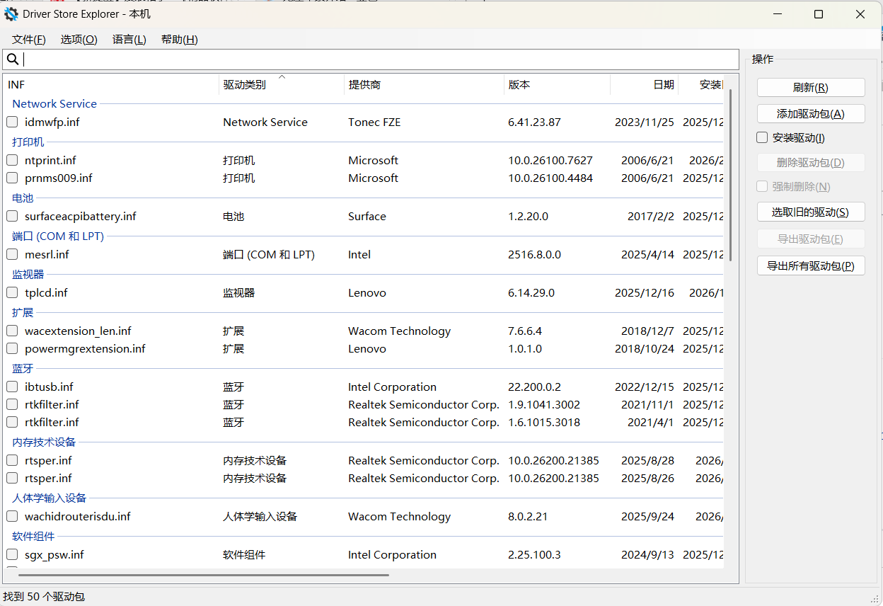The image size is (883, 606).
Task: Click the horizontal scrollbar under the driver list
Action: click(205, 575)
